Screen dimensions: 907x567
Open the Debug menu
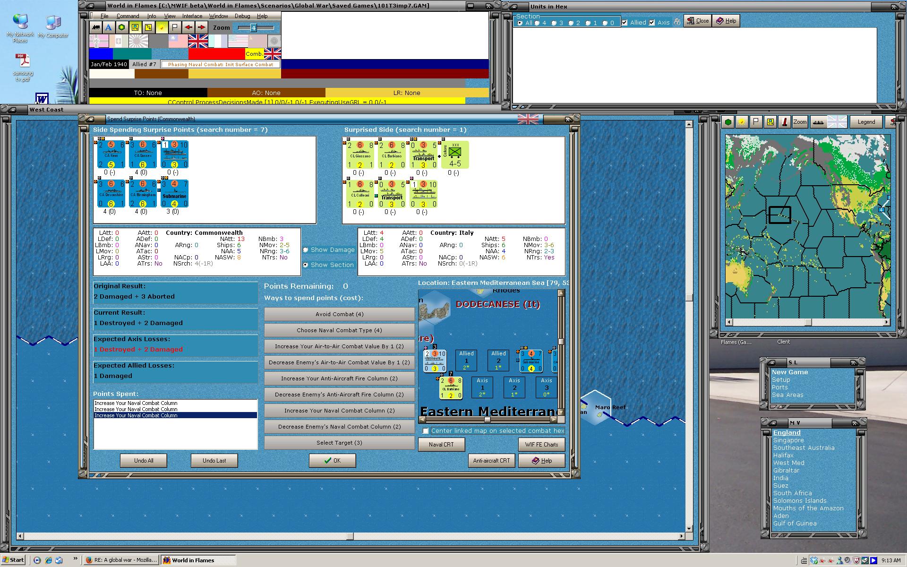click(x=242, y=16)
